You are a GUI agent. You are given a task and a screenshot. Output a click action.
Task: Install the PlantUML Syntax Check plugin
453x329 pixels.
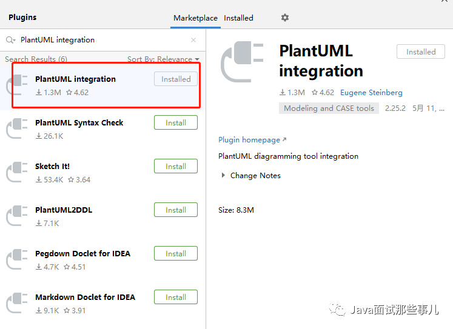coord(176,122)
